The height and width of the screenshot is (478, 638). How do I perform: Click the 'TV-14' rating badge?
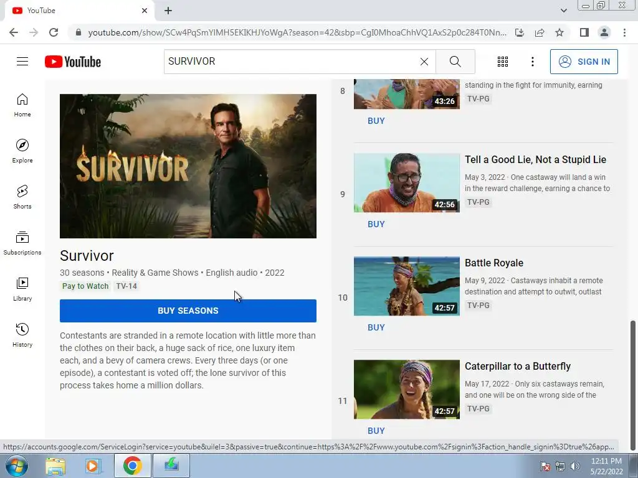[x=126, y=286]
